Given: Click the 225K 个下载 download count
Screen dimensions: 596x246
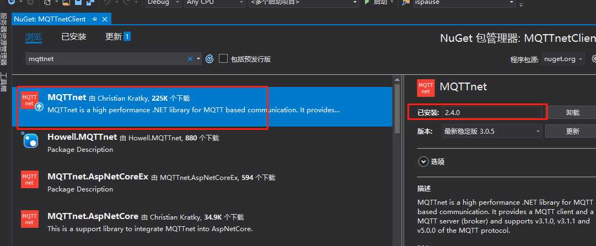Looking at the screenshot, I should (x=170, y=99).
